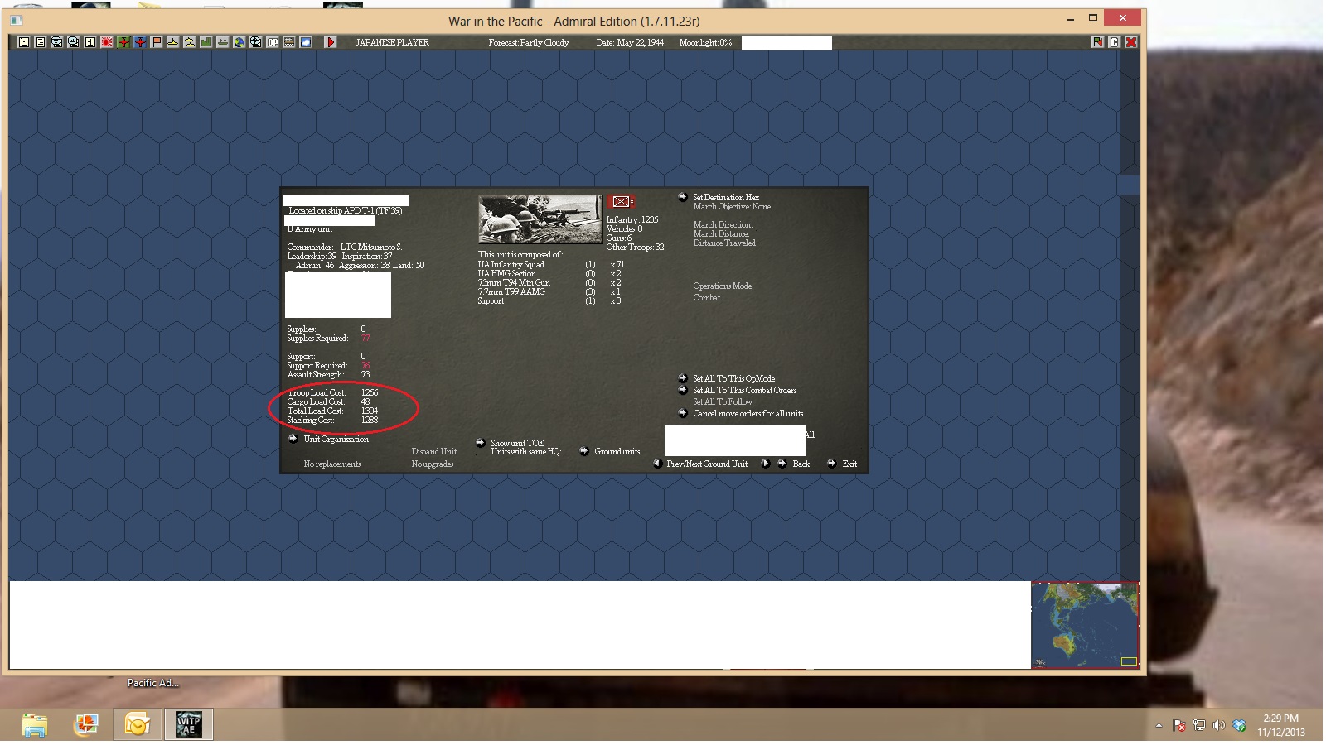Click the Set All To This Combat Orders arrow
The image size is (1326, 745).
coord(683,390)
